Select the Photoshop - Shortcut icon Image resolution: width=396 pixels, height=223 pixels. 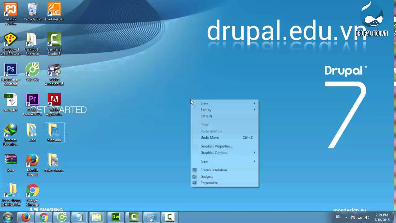[11, 74]
